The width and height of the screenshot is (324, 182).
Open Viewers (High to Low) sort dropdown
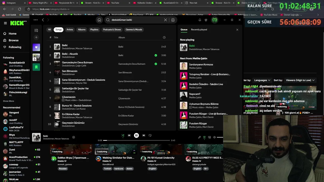pos(300,80)
